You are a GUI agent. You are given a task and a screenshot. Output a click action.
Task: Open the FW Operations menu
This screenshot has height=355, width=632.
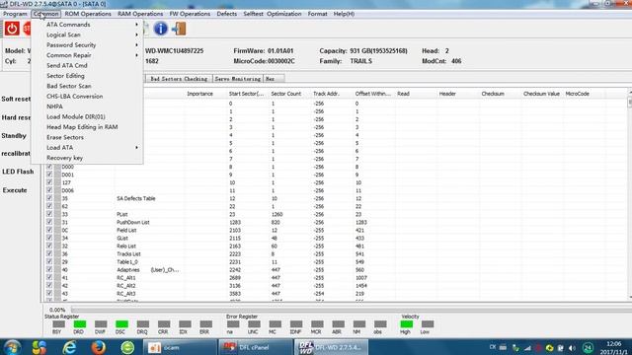coord(190,14)
